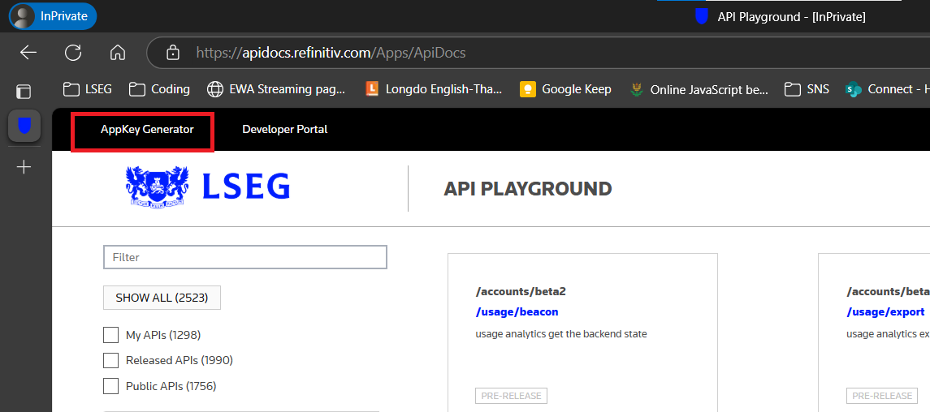Open the Developer Portal menu item

285,129
